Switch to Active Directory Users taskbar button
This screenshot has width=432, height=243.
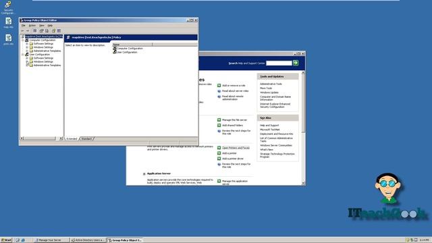point(88,240)
